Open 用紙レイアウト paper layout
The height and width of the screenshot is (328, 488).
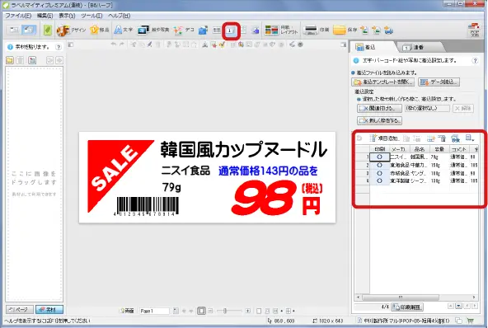[x=281, y=30]
